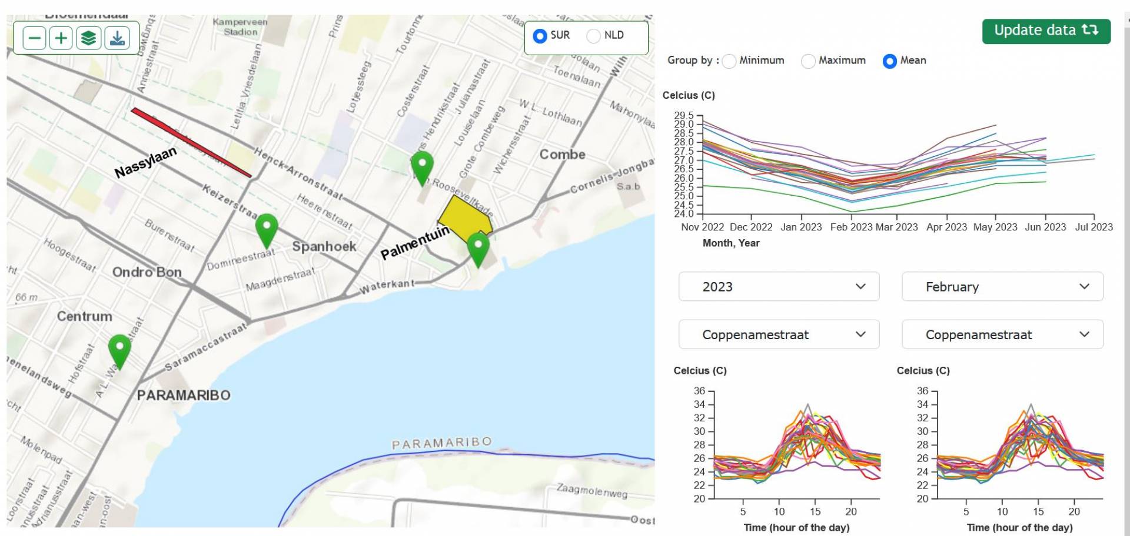Open the 2023 year dropdown
The height and width of the screenshot is (536, 1130).
779,287
